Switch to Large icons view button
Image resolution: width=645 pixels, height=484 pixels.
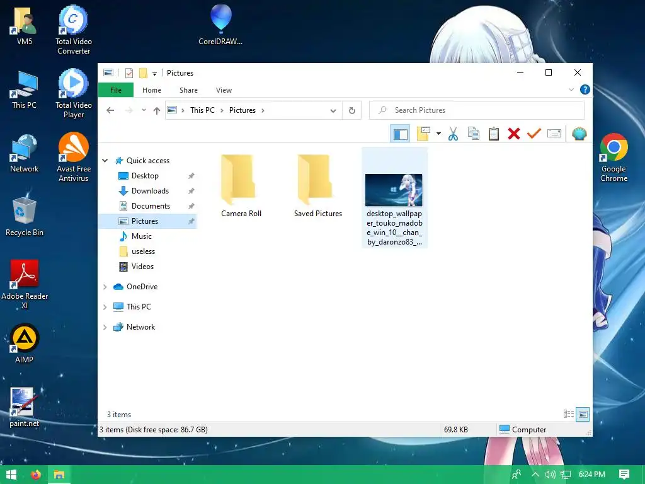tap(583, 414)
